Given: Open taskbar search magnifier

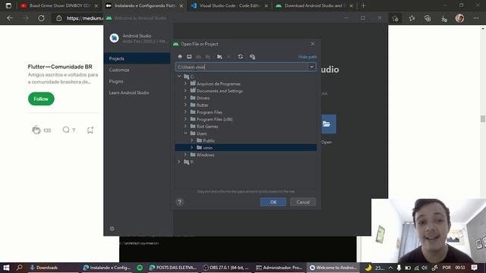Looking at the screenshot, I should 19,268.
